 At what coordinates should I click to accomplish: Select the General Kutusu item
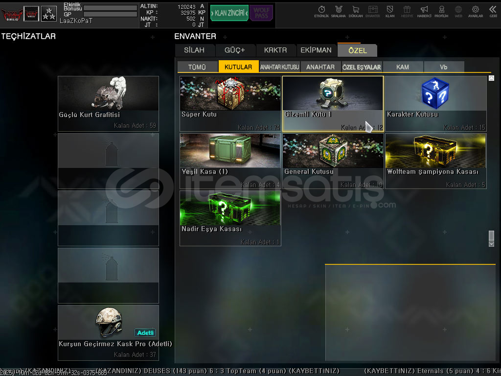(333, 161)
